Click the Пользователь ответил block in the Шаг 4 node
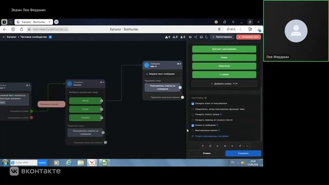This screenshot has width=329, height=185. pyautogui.click(x=162, y=87)
